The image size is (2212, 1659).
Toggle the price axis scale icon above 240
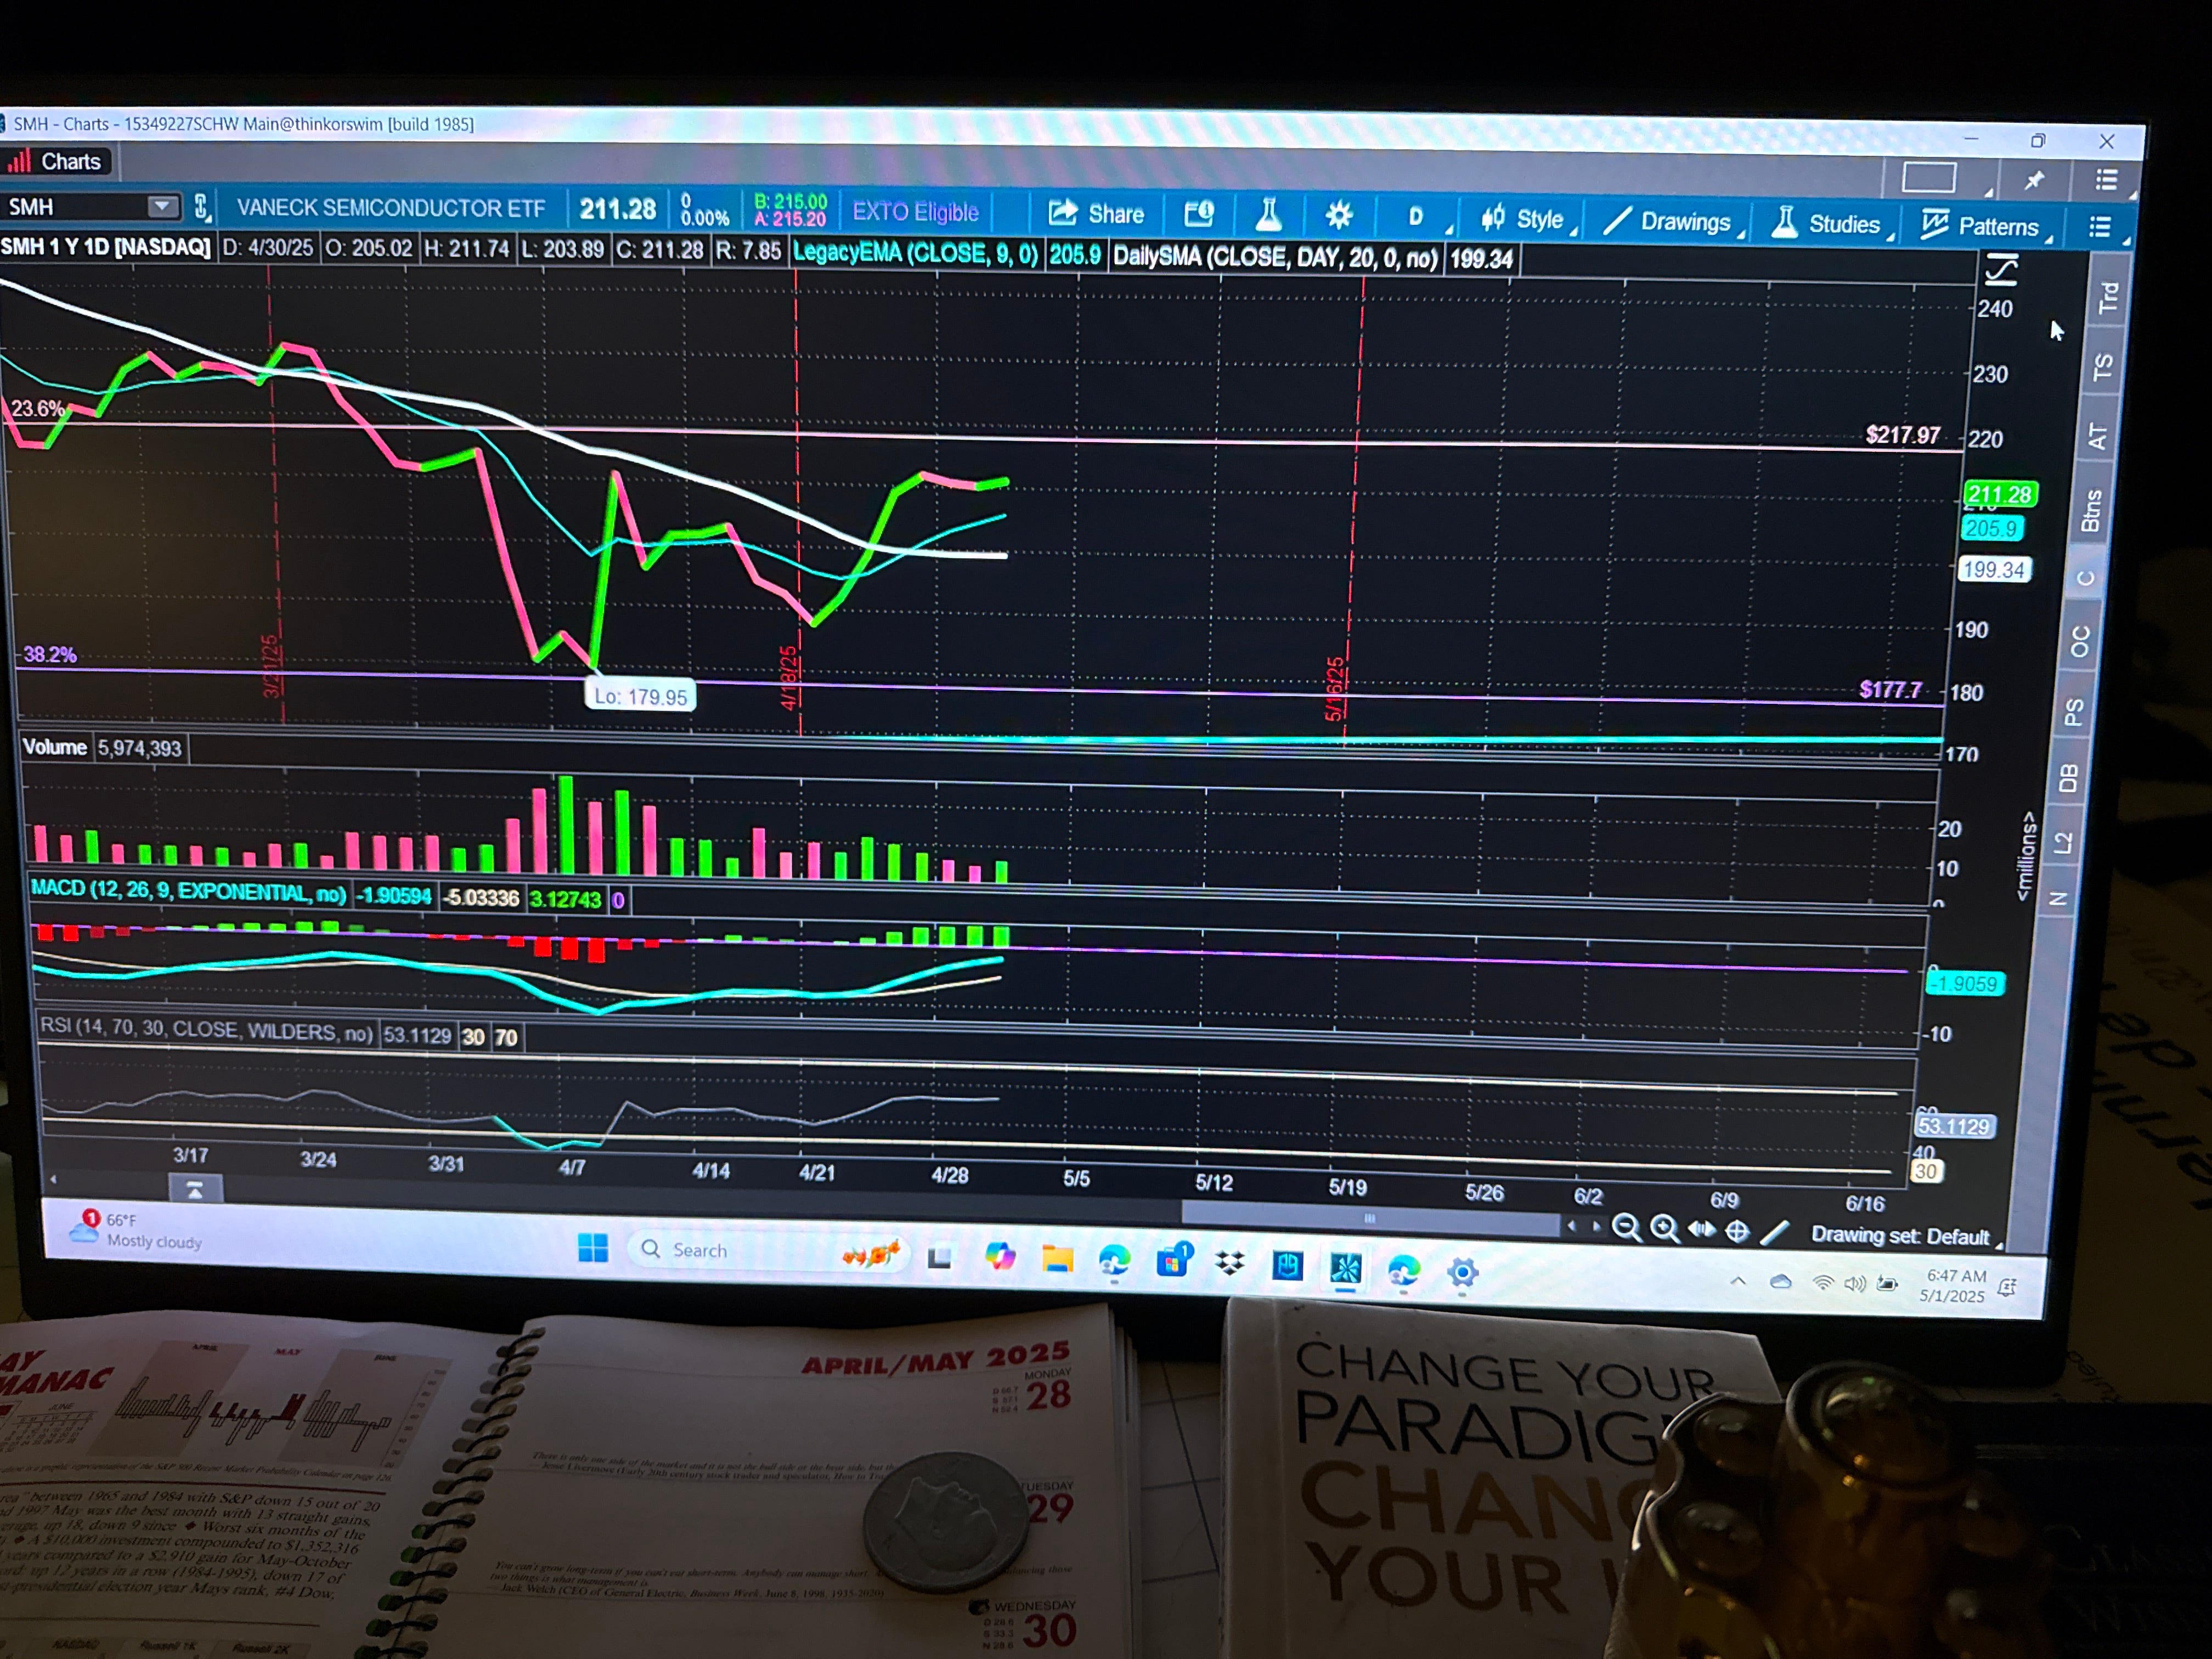2002,270
